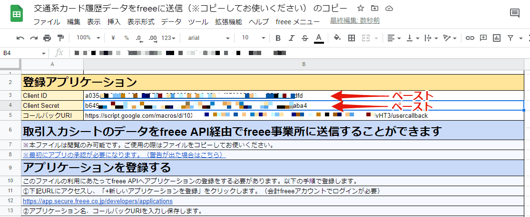
Task: Click the Client ID value cell
Action: [304, 95]
